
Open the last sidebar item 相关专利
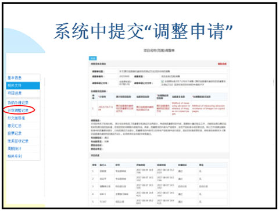(x=15, y=156)
